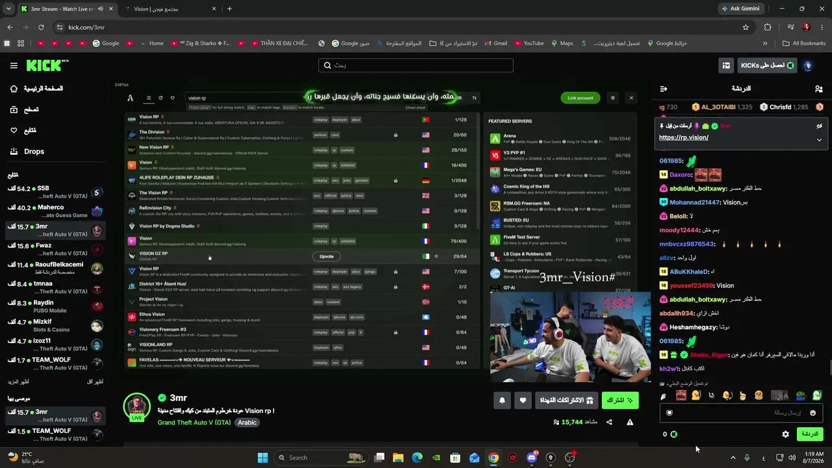832x468 pixels.
Task: Open the Following sidebar item
Action: click(55, 131)
